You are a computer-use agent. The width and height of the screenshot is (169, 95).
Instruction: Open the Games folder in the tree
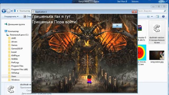(14, 45)
